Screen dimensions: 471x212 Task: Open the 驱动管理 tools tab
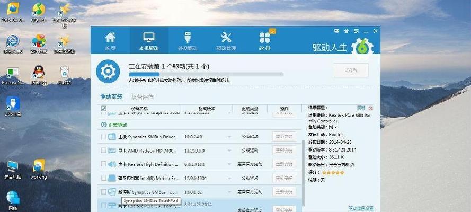(x=226, y=40)
